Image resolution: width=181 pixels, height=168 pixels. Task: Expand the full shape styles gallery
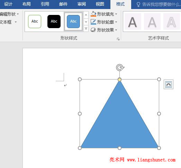(x=86, y=28)
